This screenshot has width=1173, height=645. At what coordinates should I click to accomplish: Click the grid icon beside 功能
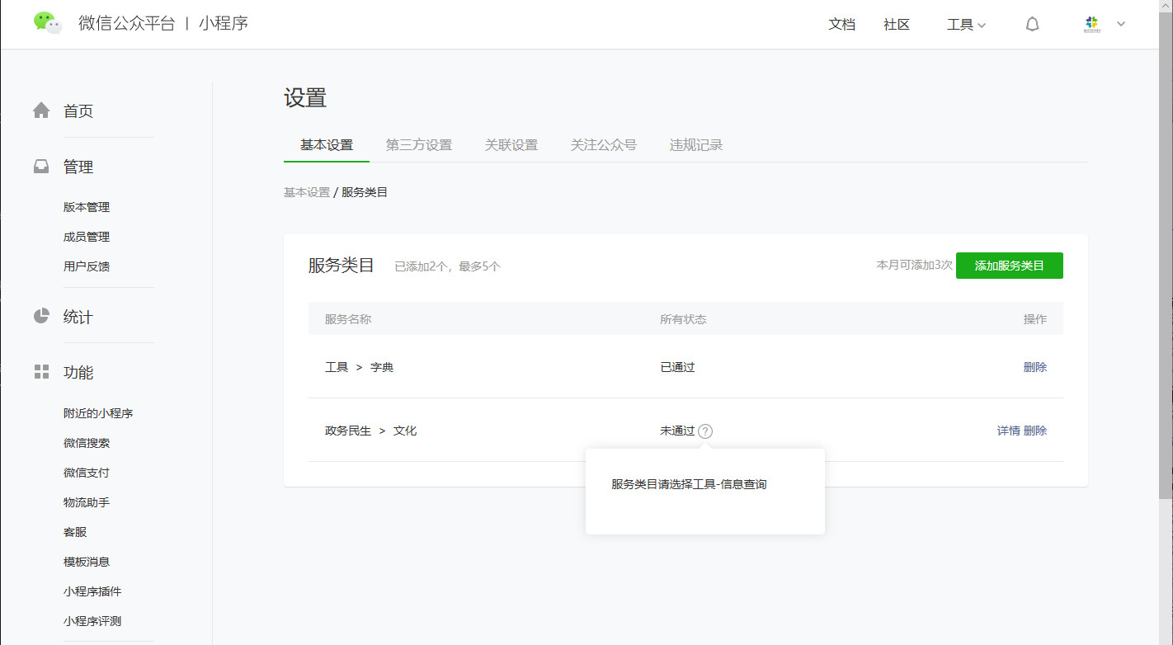coord(41,372)
